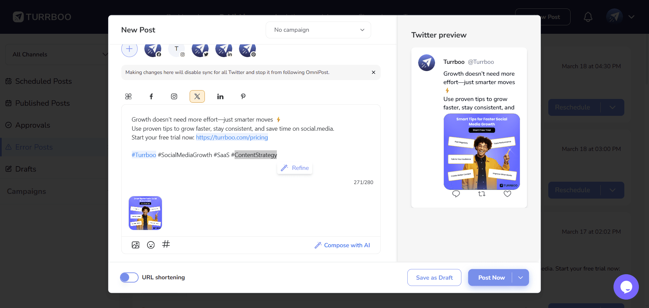This screenshot has height=308, width=649.
Task: Click Compose with AI
Action: [342, 245]
